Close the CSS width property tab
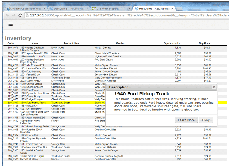The width and height of the screenshot is (229, 166). [129, 9]
